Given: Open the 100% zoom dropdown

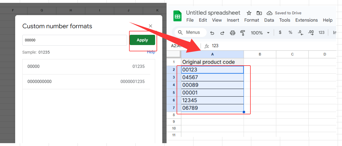Looking at the screenshot, I should (x=260, y=33).
